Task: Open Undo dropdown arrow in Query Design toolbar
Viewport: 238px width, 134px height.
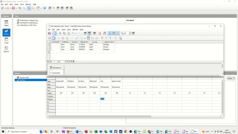Action: (76, 33)
